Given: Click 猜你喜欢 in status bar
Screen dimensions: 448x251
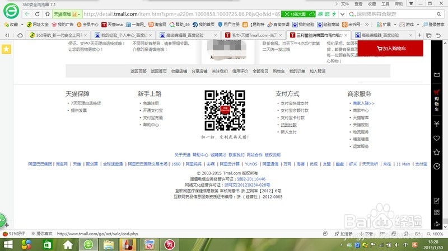Looking at the screenshot, I should pos(42,234).
